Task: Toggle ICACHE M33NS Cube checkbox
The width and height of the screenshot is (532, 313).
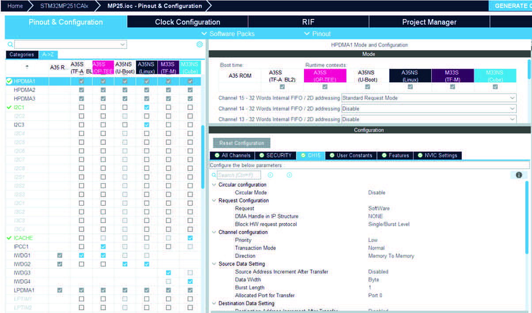Action: (x=190, y=238)
